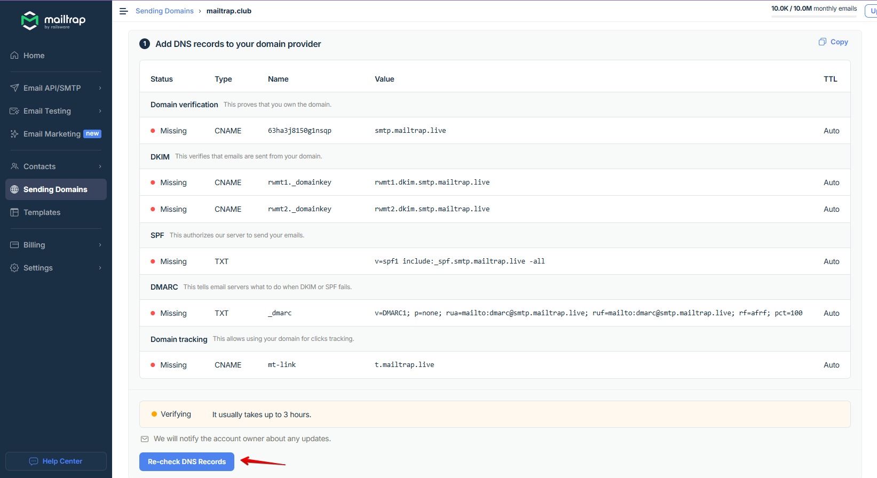Click the new badge on Email Marketing
This screenshot has width=877, height=478.
pos(92,134)
